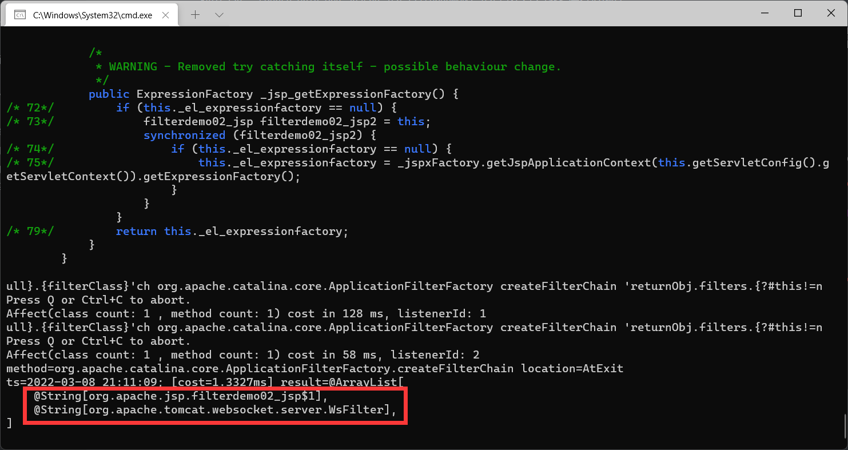Click the cmd icon in the tab
Image resolution: width=848 pixels, height=450 pixels.
click(19, 15)
